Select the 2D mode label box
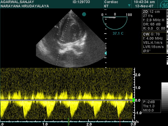 coord(145,12)
